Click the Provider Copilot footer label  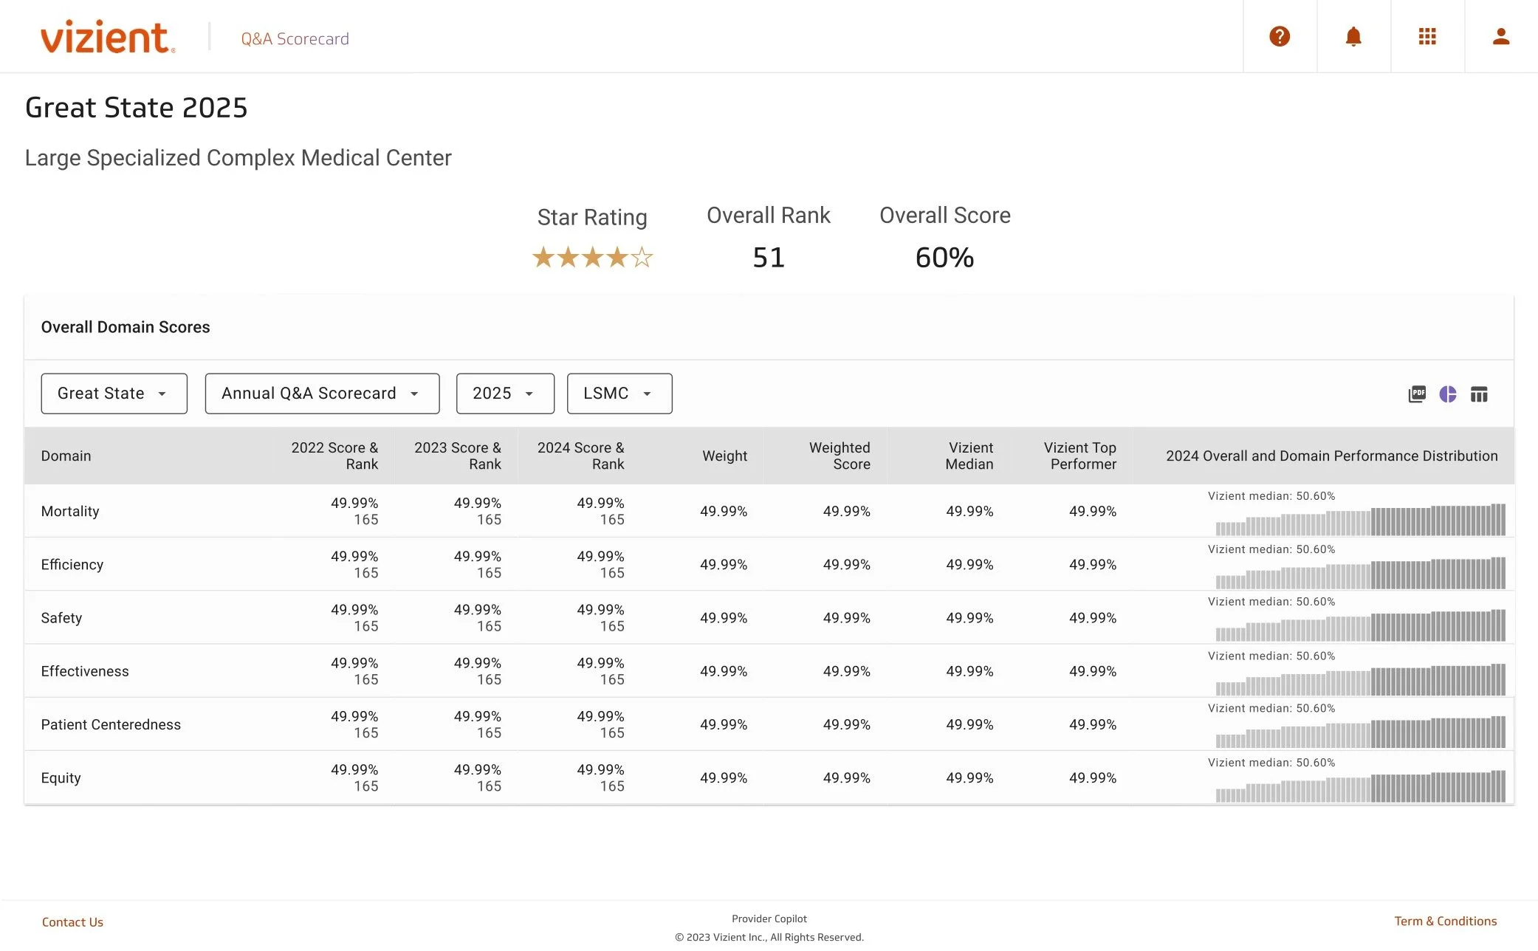(769, 918)
